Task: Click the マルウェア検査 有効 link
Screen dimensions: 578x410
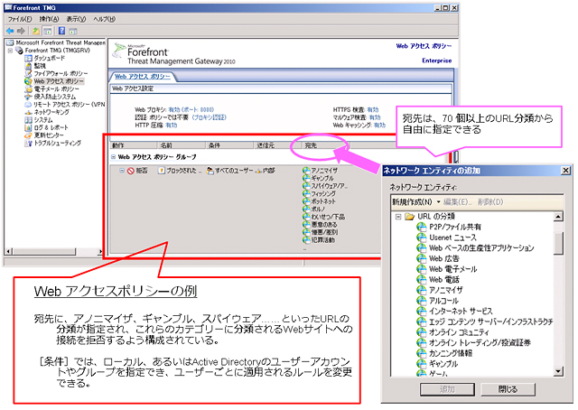Action: pyautogui.click(x=375, y=117)
